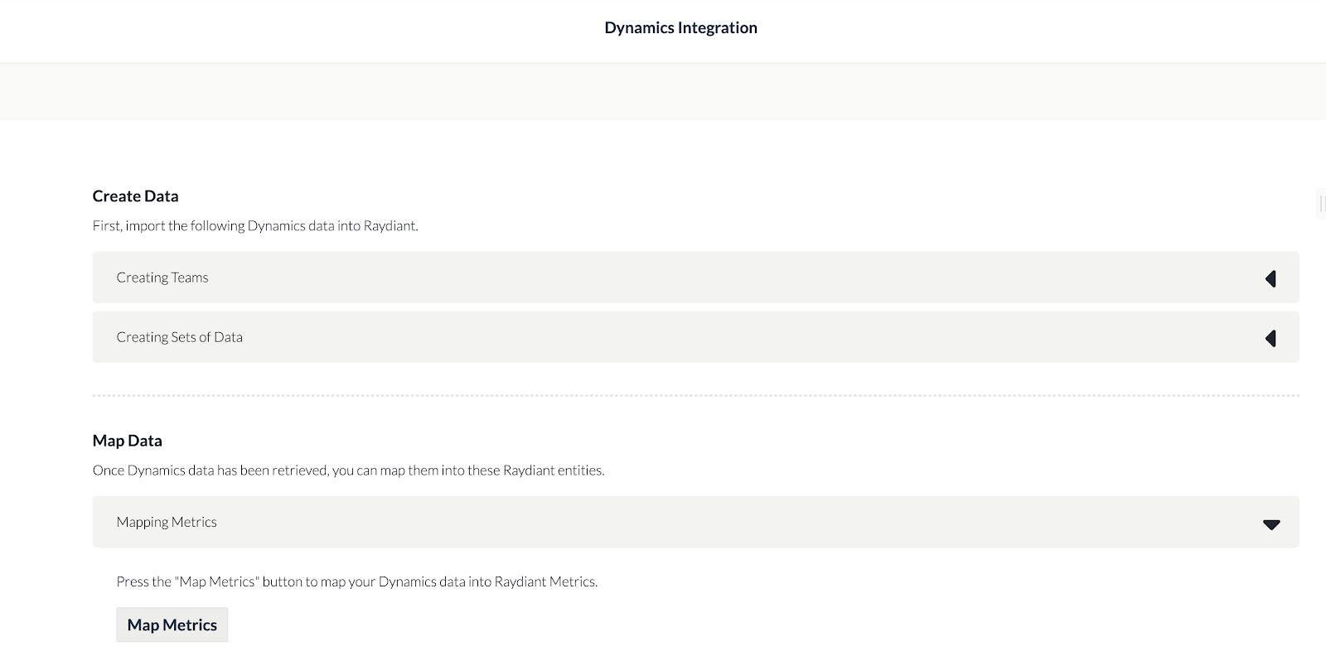Click the Map Metrics button

pos(172,625)
